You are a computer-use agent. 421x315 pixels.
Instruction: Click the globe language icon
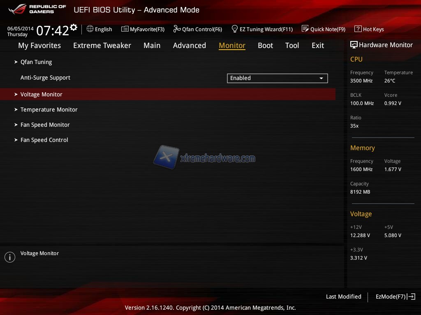click(x=90, y=29)
